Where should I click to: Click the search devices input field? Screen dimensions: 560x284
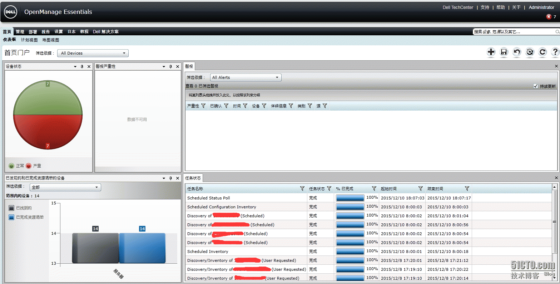(514, 32)
